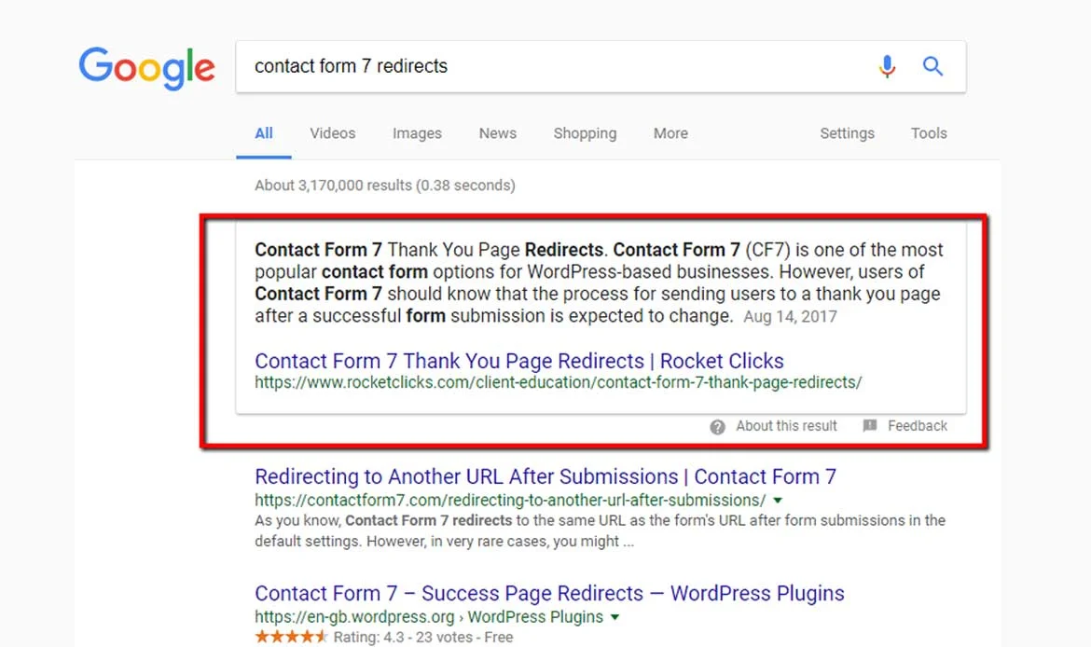The width and height of the screenshot is (1091, 647).
Task: Click the Feedback flag icon
Action: [x=870, y=426]
